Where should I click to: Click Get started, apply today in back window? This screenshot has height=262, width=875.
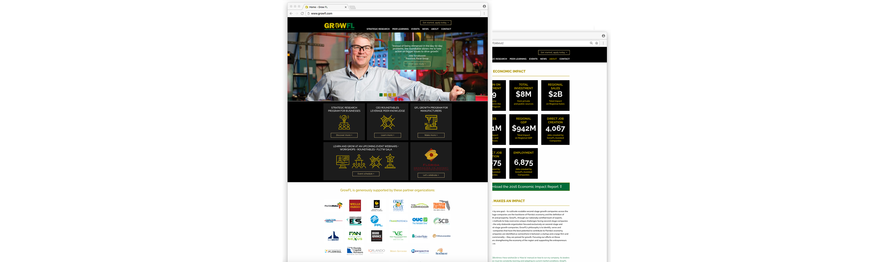pos(554,53)
